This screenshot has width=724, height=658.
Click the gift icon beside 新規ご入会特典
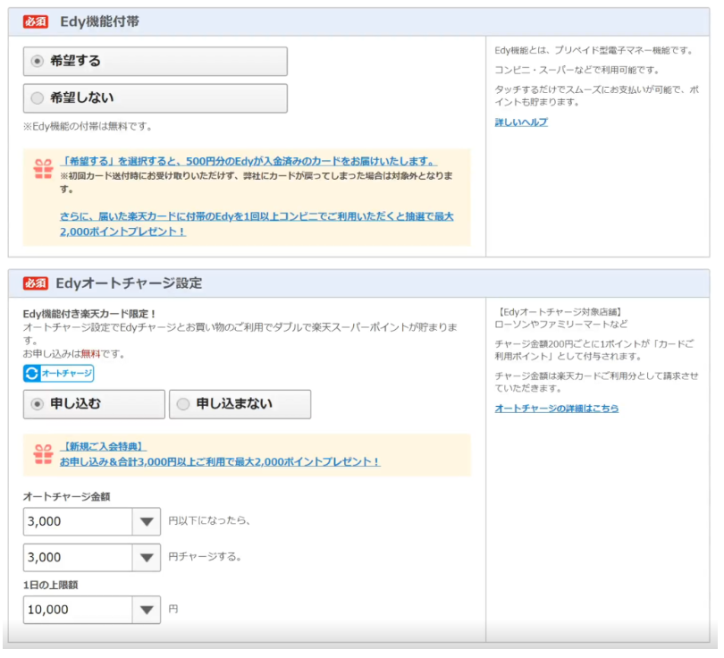pyautogui.click(x=44, y=454)
